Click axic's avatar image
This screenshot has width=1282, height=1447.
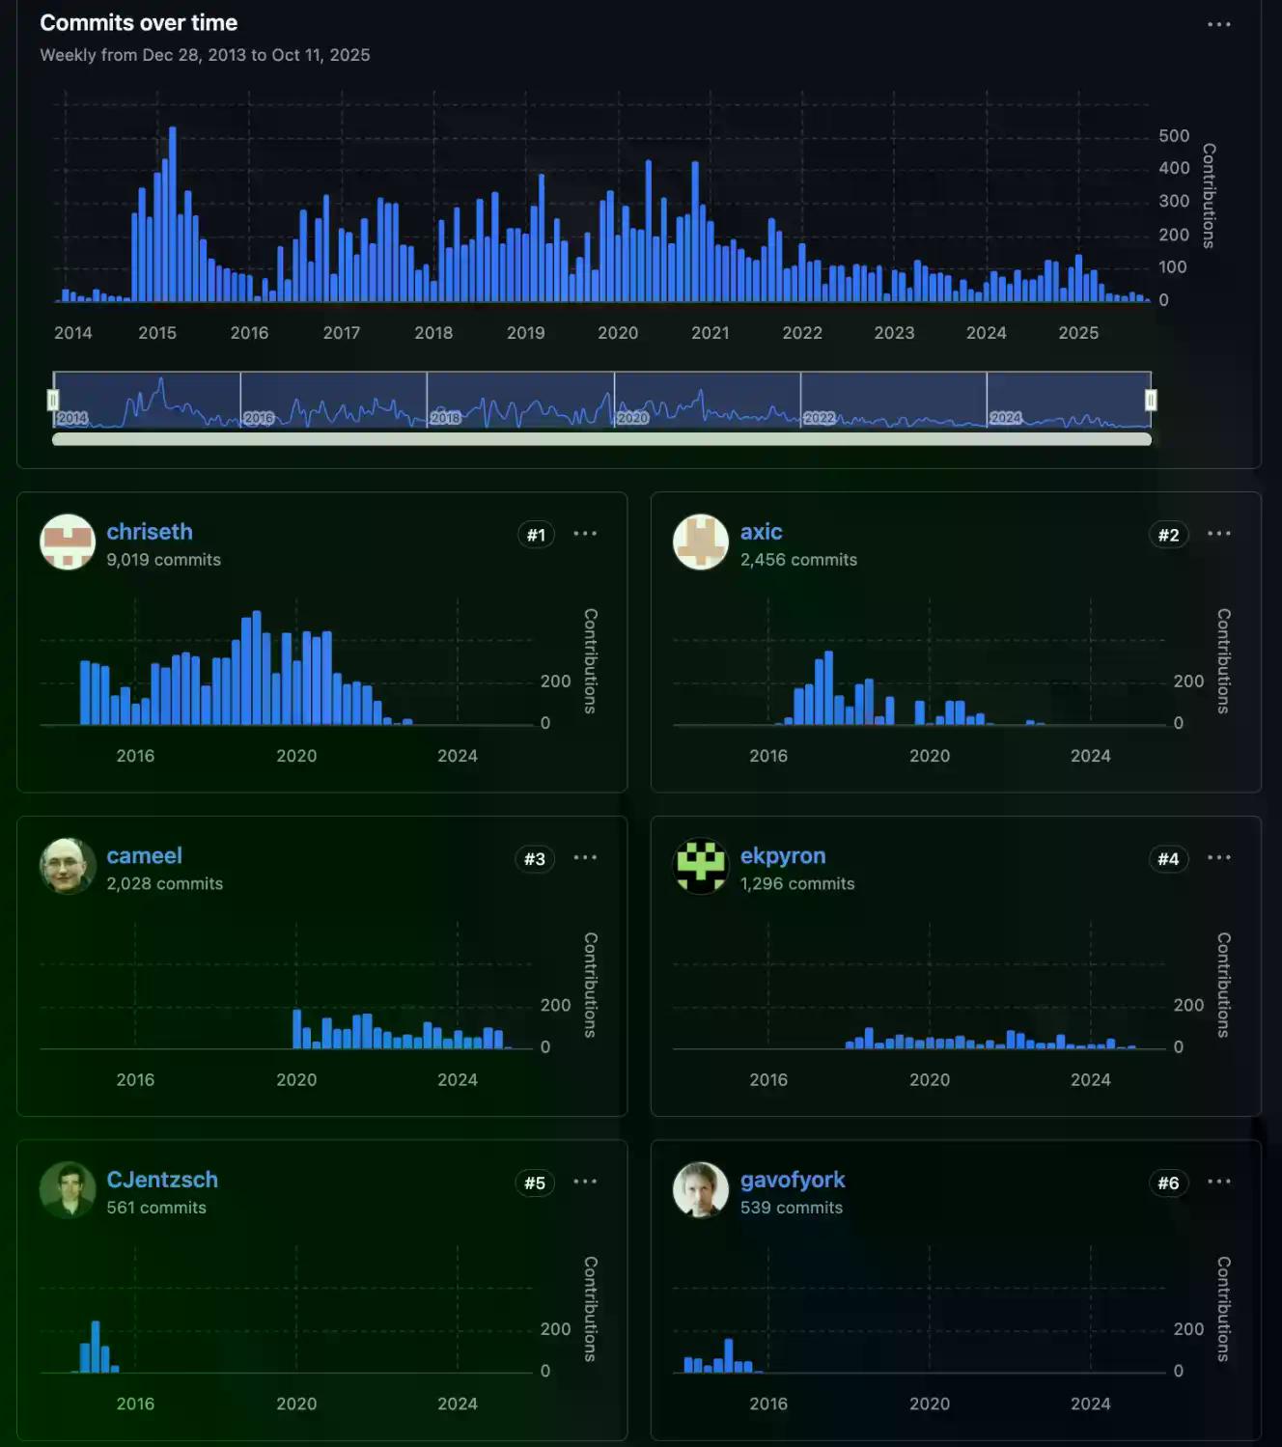pos(701,542)
